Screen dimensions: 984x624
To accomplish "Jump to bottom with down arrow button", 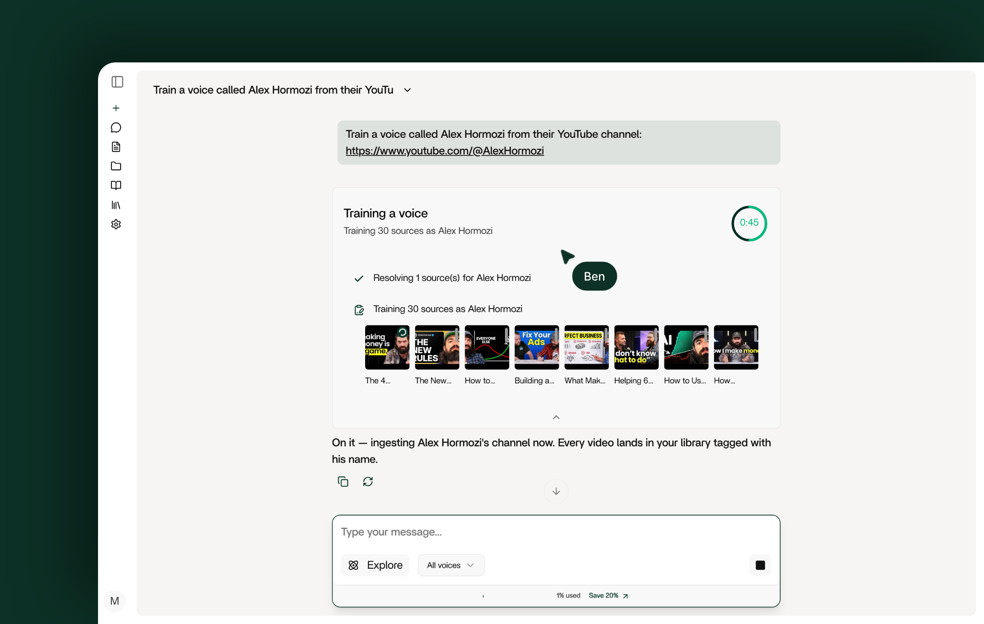I will click(556, 491).
